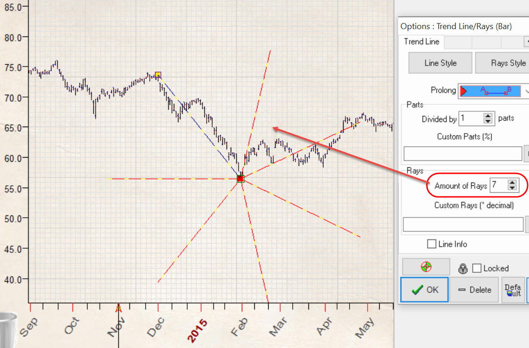Decrease the Divided by parts value
This screenshot has height=348, width=529.
[x=488, y=121]
